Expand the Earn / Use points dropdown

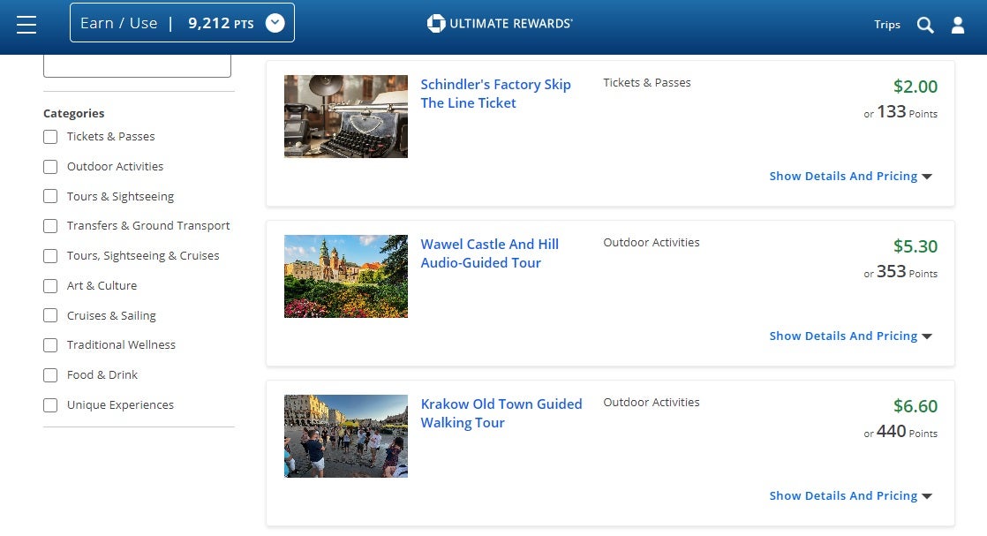(x=275, y=23)
